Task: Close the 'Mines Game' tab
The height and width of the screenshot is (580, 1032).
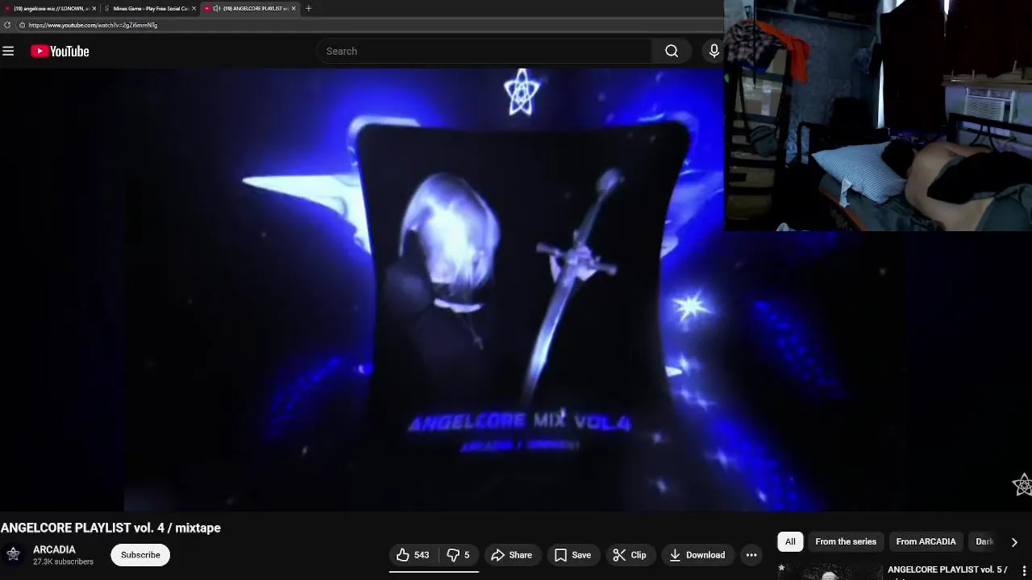Action: click(193, 8)
